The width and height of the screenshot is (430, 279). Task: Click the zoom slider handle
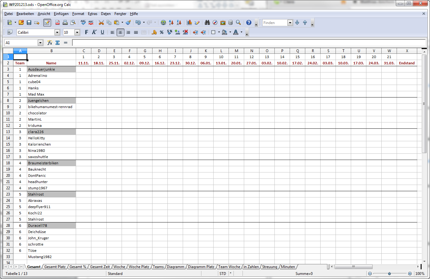389,274
